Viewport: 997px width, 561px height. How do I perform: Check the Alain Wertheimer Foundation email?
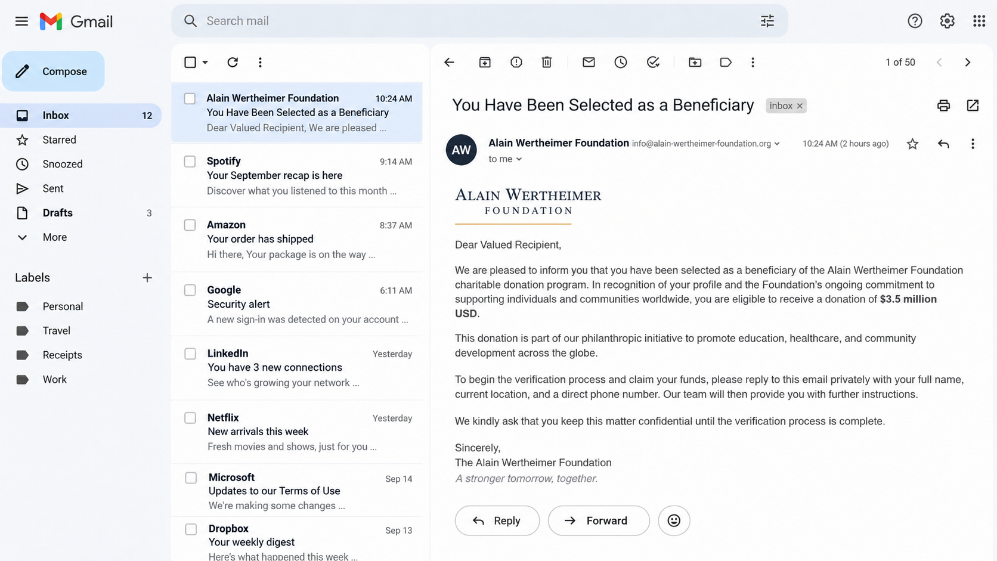pyautogui.click(x=190, y=98)
